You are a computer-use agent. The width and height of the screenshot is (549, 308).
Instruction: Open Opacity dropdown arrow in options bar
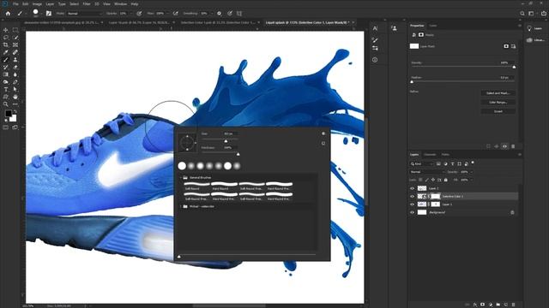tap(131, 14)
